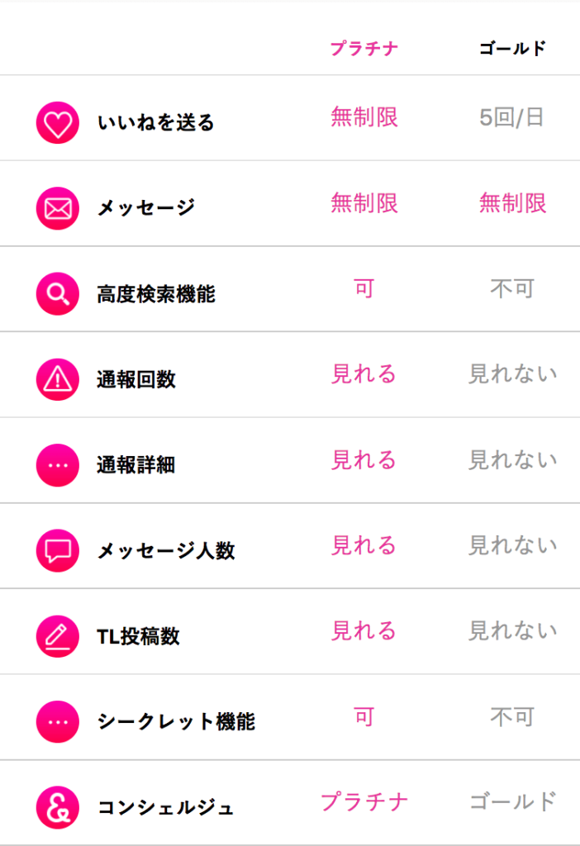
Task: Select the magnifier icon for 高度検索機能
Action: tap(58, 294)
